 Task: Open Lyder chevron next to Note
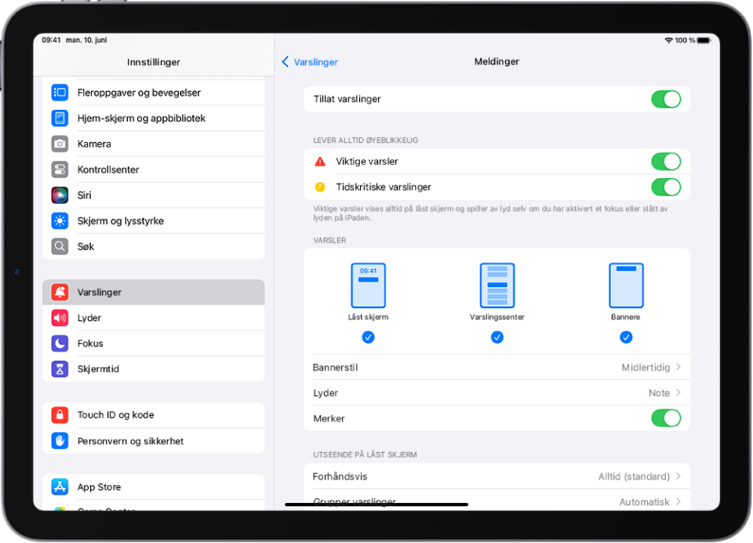pyautogui.click(x=678, y=392)
